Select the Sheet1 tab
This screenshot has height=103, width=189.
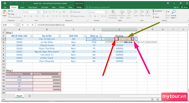(x=19, y=96)
